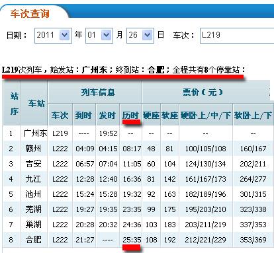
Task: Click station 九江 in the table
Action: [34, 179]
